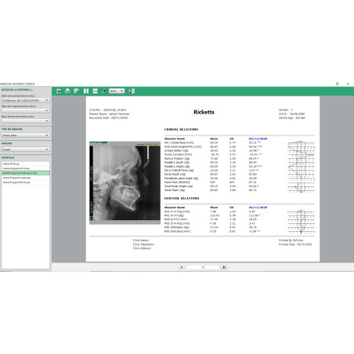Viewport: 354px width, 354px height.
Task: Click the page number field
Action: click(x=203, y=267)
